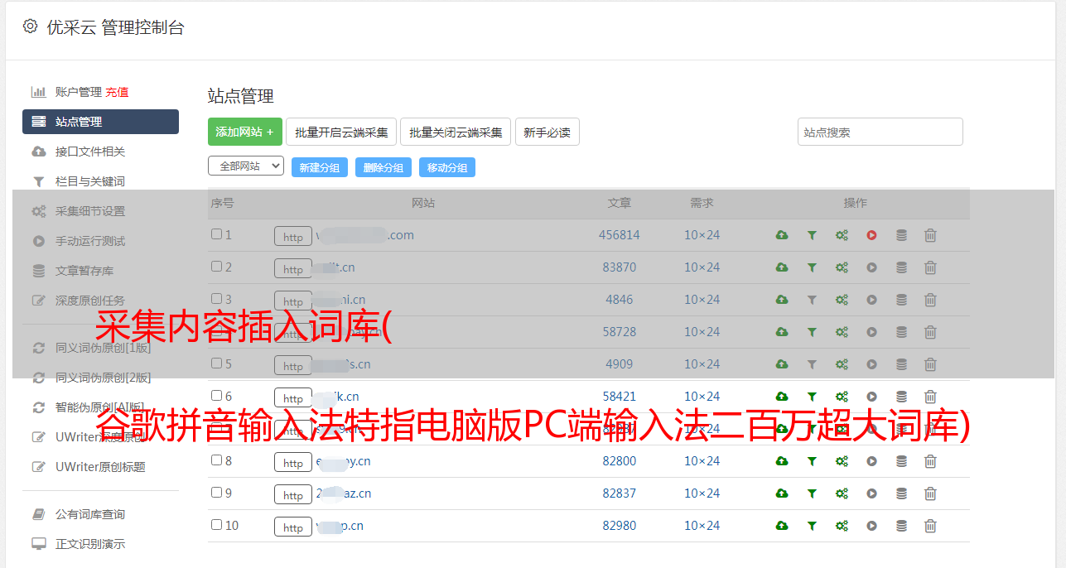
Task: Select the checkbox for site row 9
Action: (216, 493)
